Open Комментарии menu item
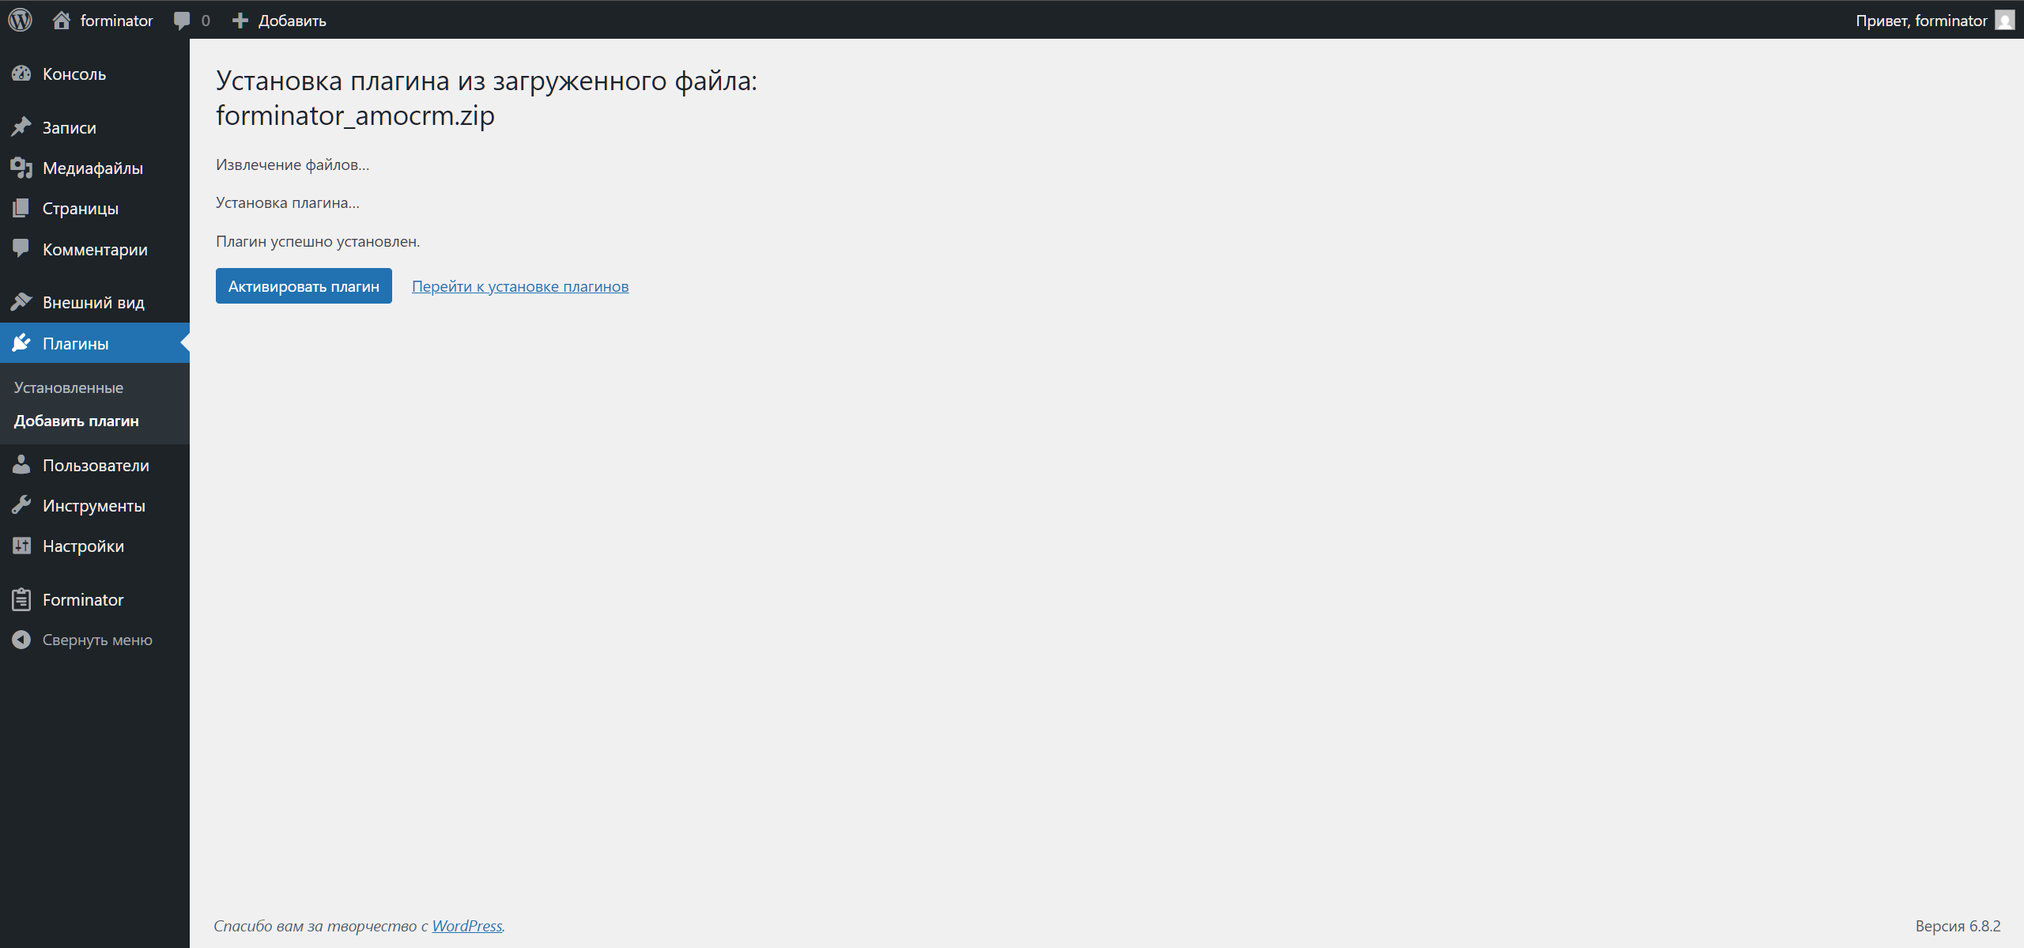This screenshot has height=948, width=2024. [95, 249]
